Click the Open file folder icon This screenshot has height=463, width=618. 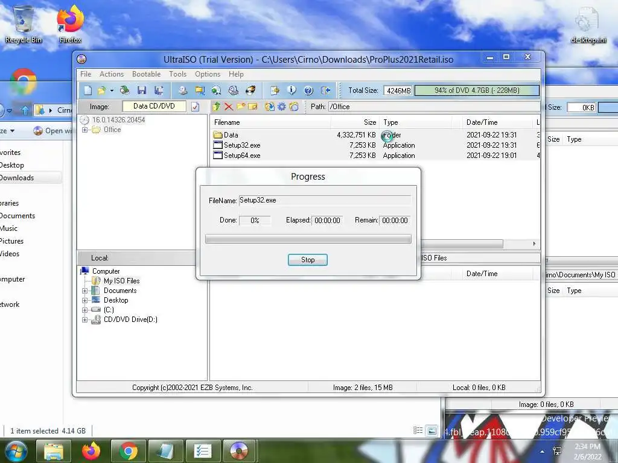coord(101,90)
